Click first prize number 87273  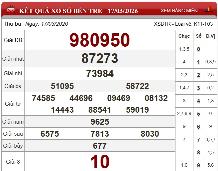[x=100, y=59]
